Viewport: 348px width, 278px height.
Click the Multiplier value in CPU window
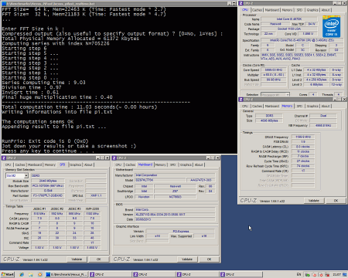click(x=274, y=75)
